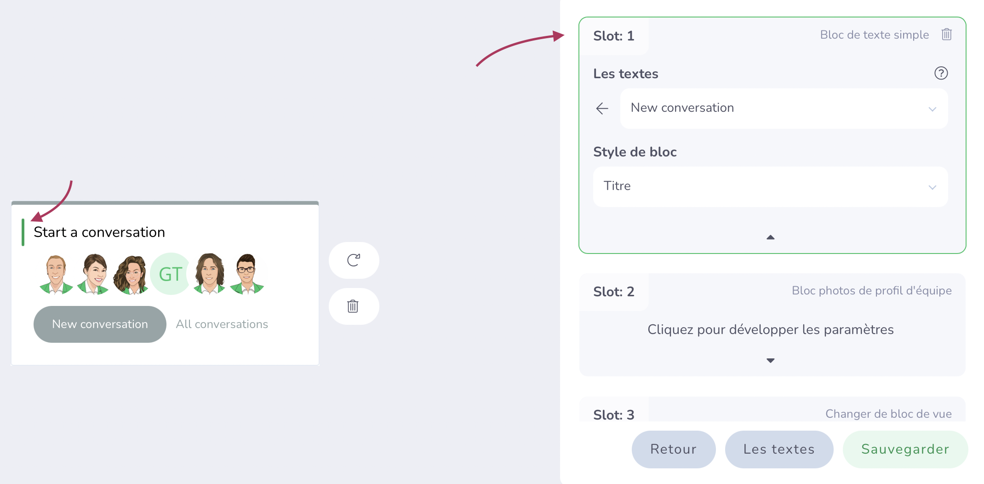Click the trash icon beside the preview card
Viewport: 984px width, 484px height.
pyautogui.click(x=354, y=306)
